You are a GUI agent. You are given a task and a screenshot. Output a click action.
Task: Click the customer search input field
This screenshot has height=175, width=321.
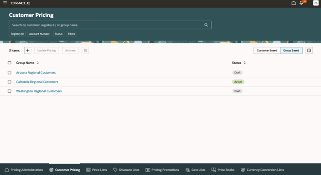coord(110,25)
